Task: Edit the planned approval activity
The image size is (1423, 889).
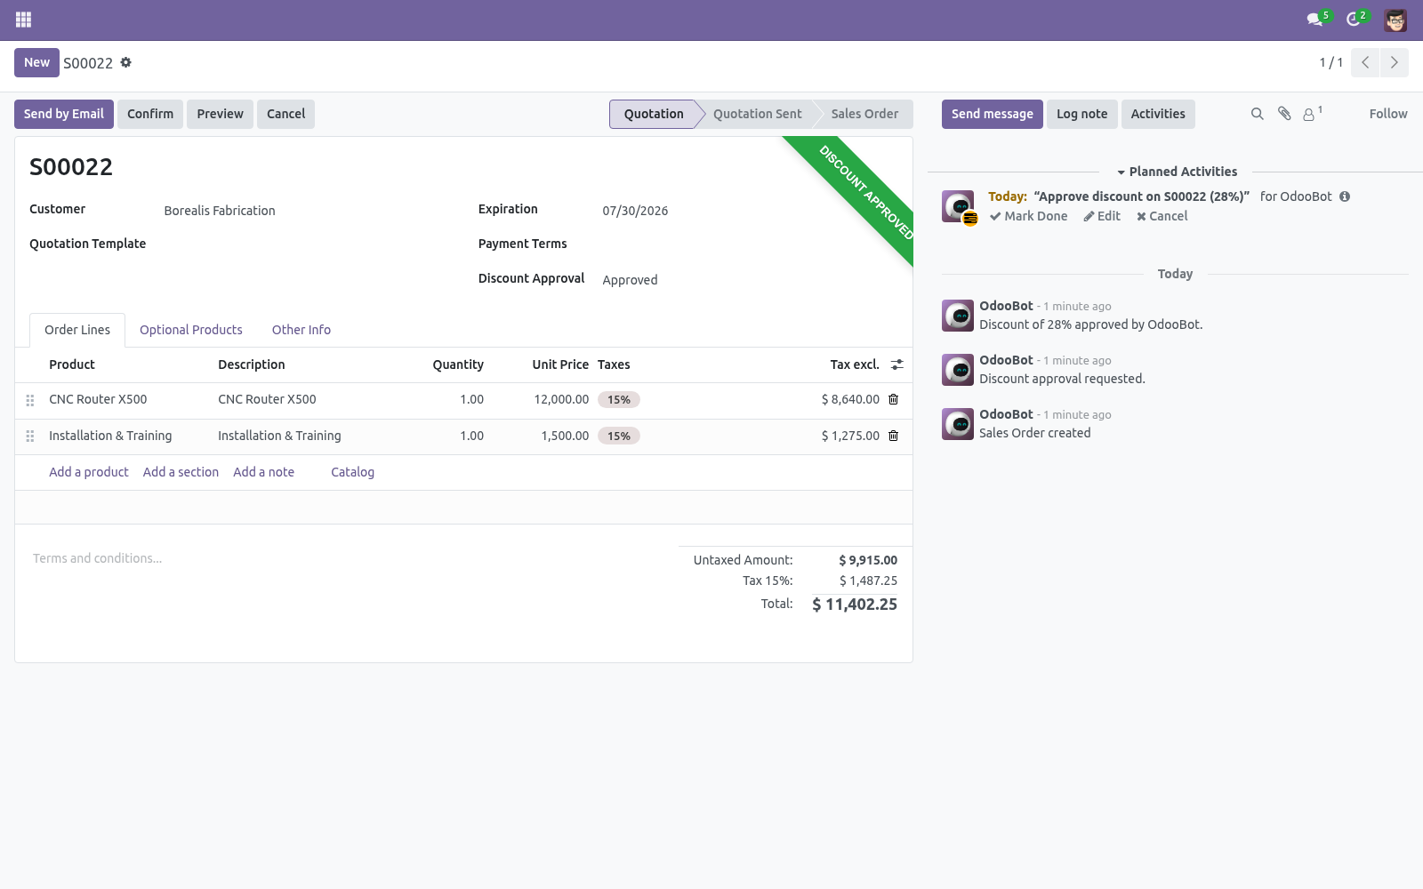Action: 1102,216
